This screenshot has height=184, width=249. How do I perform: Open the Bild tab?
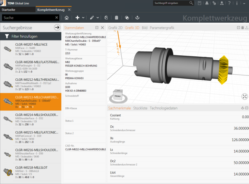point(145,28)
